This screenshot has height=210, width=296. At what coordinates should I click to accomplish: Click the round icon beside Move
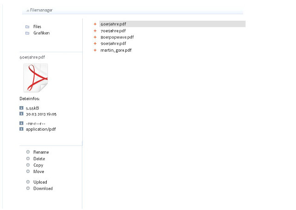coord(28,171)
